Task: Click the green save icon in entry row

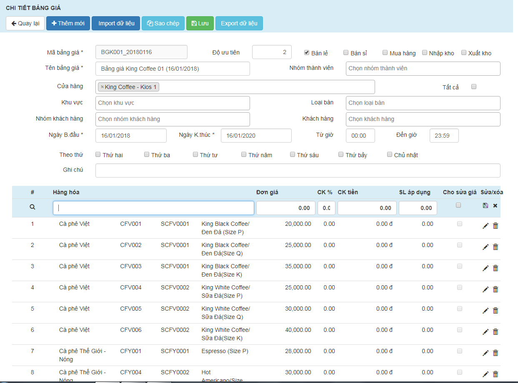Action: [485, 206]
